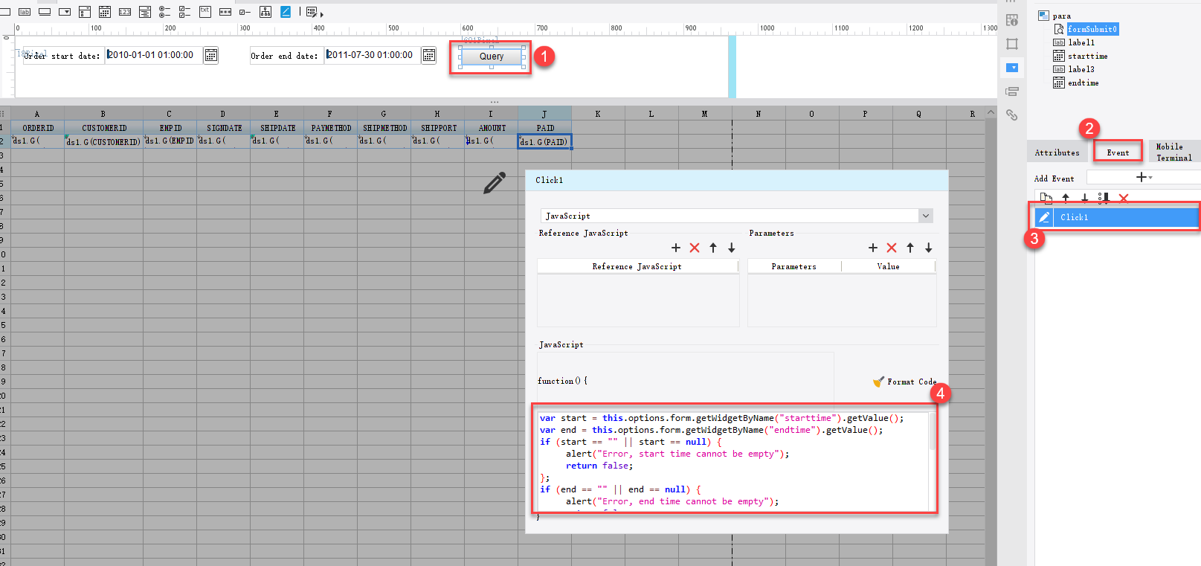Image resolution: width=1201 pixels, height=566 pixels.
Task: Open the Add Event plus dropdown
Action: tap(1143, 177)
